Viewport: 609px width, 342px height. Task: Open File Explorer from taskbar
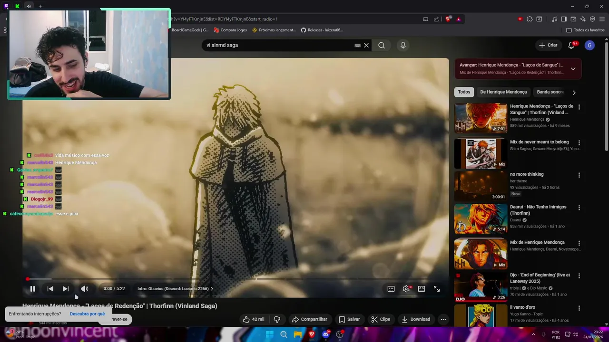[298, 334]
